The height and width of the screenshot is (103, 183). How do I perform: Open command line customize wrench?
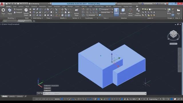(x=41, y=94)
